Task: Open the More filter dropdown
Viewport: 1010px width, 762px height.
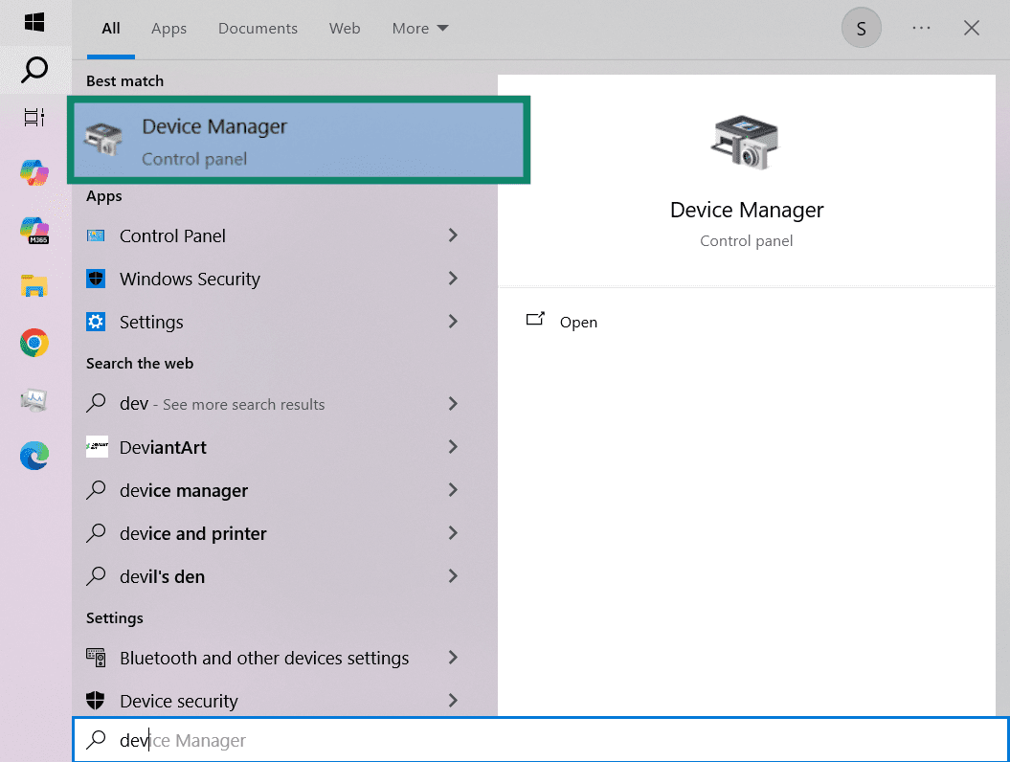Action: [419, 28]
